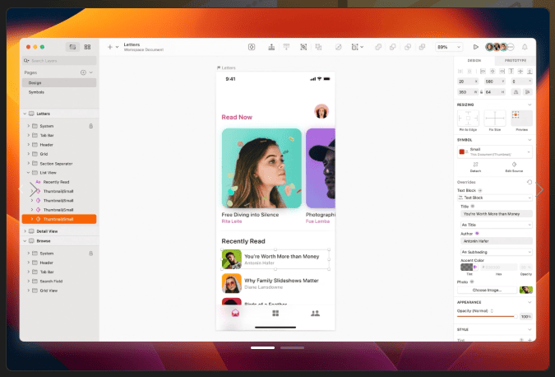The height and width of the screenshot is (377, 555).
Task: Toggle the lock on Letters System layer
Action: coord(91,126)
